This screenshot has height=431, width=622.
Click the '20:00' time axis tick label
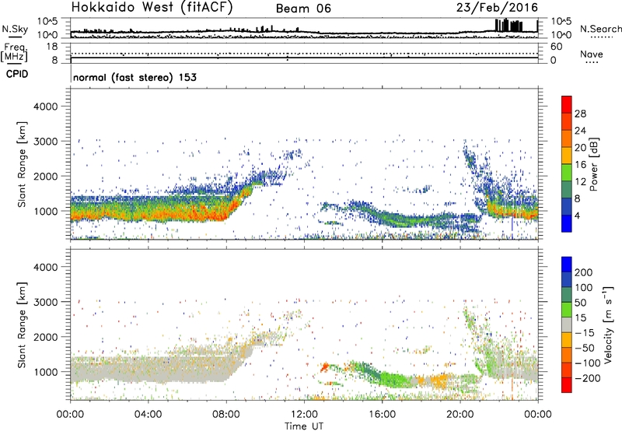point(460,415)
